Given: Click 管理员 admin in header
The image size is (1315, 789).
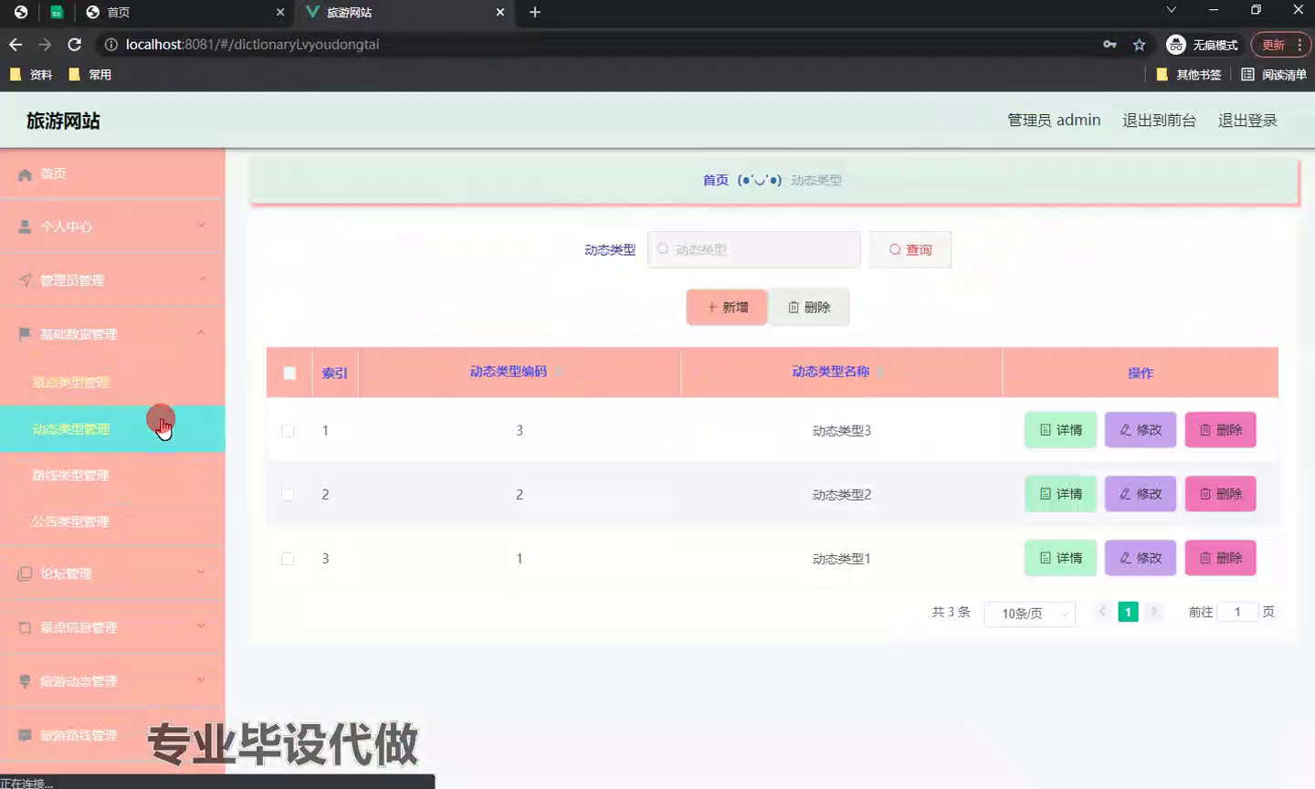Looking at the screenshot, I should pyautogui.click(x=1054, y=121).
